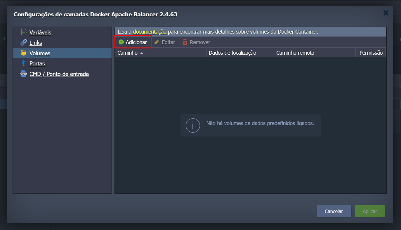Image resolution: width=401 pixels, height=230 pixels.
Task: Click the Portas USB icon
Action: (x=24, y=63)
